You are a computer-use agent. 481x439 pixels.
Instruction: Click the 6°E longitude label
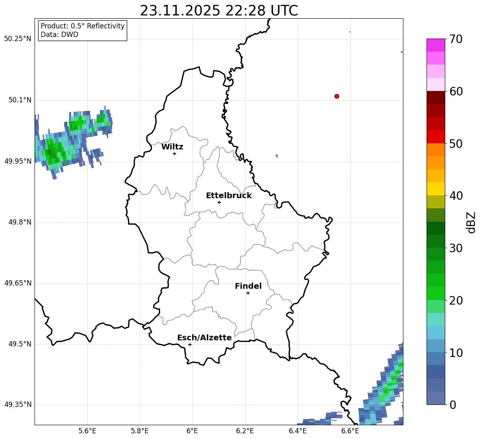192,431
